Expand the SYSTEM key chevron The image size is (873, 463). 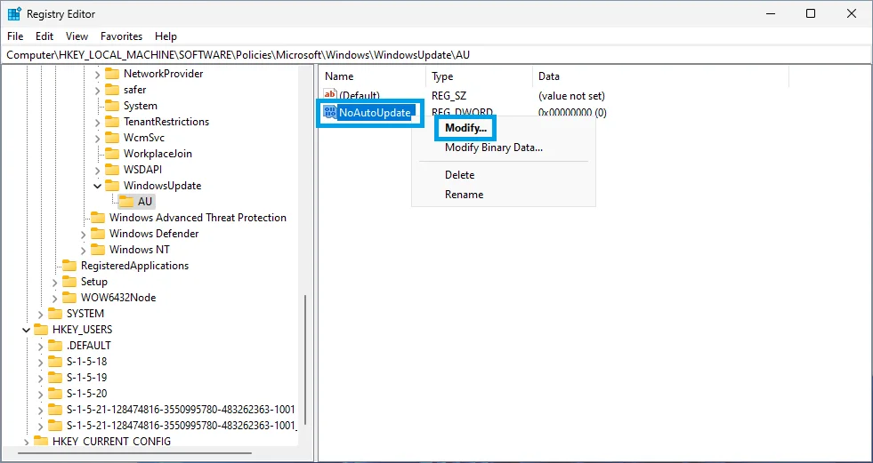click(40, 314)
